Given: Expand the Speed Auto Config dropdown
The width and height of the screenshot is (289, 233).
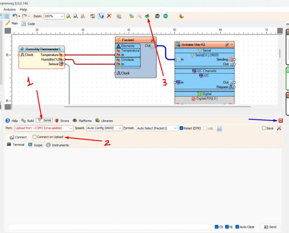Looking at the screenshot, I should point(104,128).
